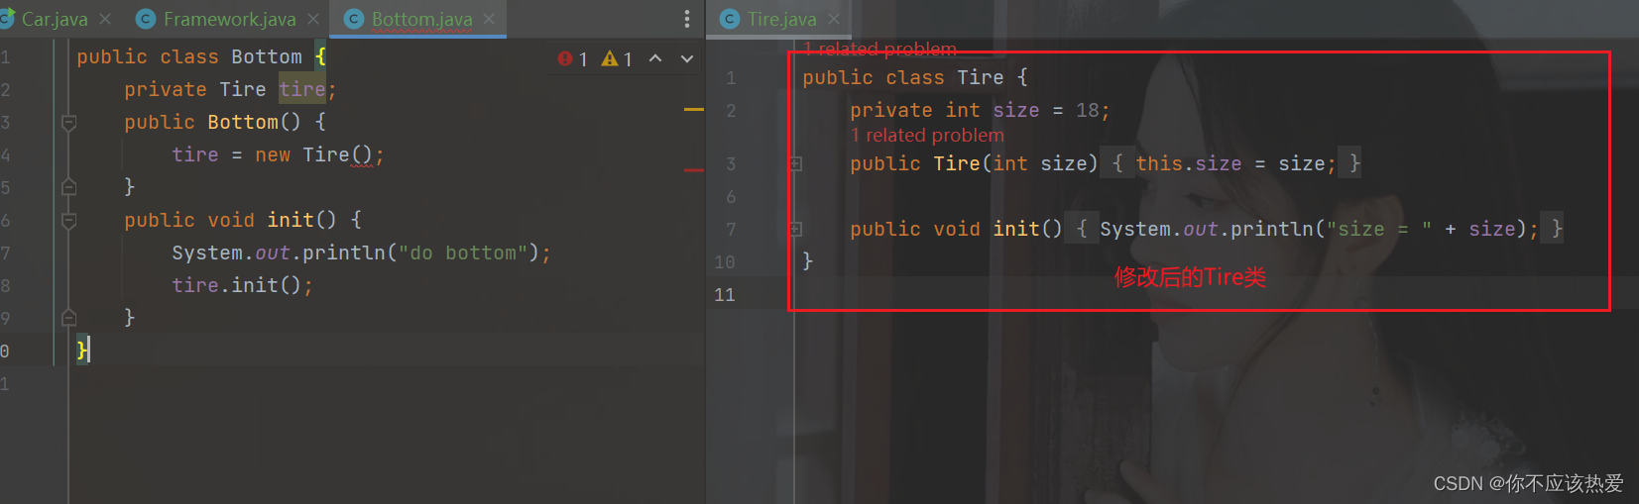
Task: Click the yellow warning count indicator
Action: [617, 59]
